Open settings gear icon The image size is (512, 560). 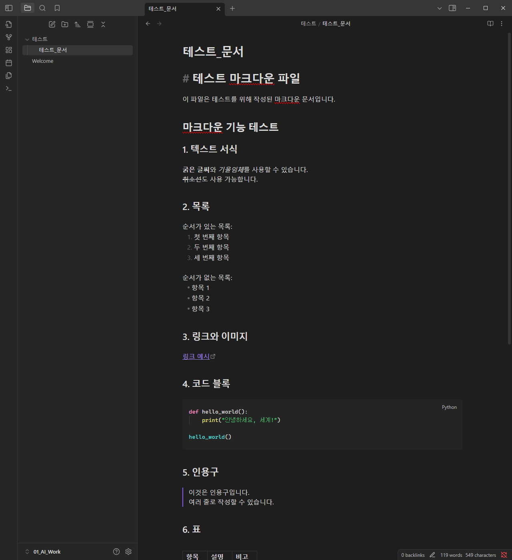(x=128, y=552)
